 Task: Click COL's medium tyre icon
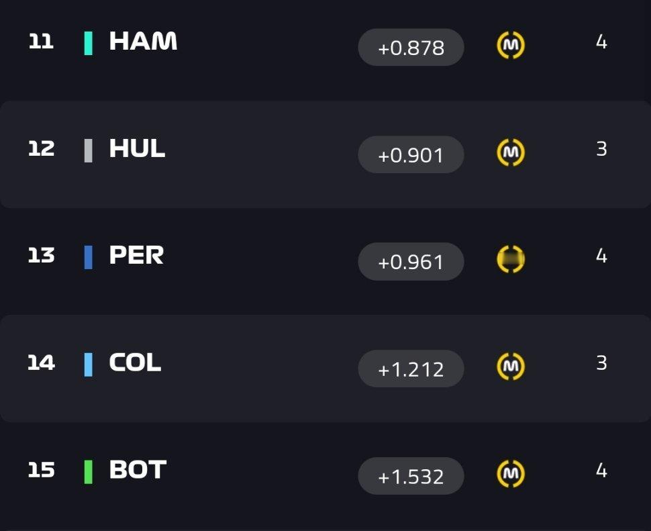click(x=511, y=366)
